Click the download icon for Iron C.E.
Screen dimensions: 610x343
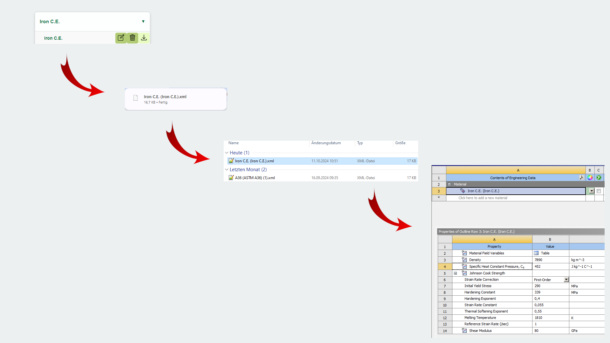[x=144, y=38]
